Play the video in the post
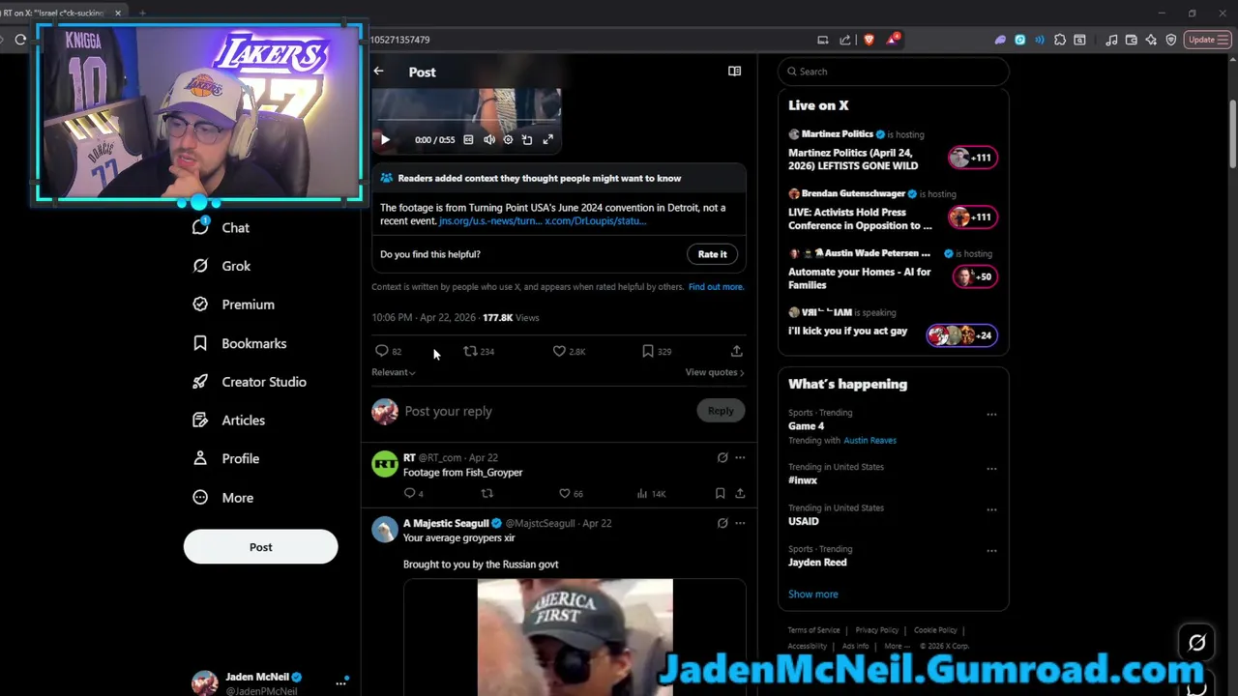This screenshot has height=696, width=1238. point(385,140)
